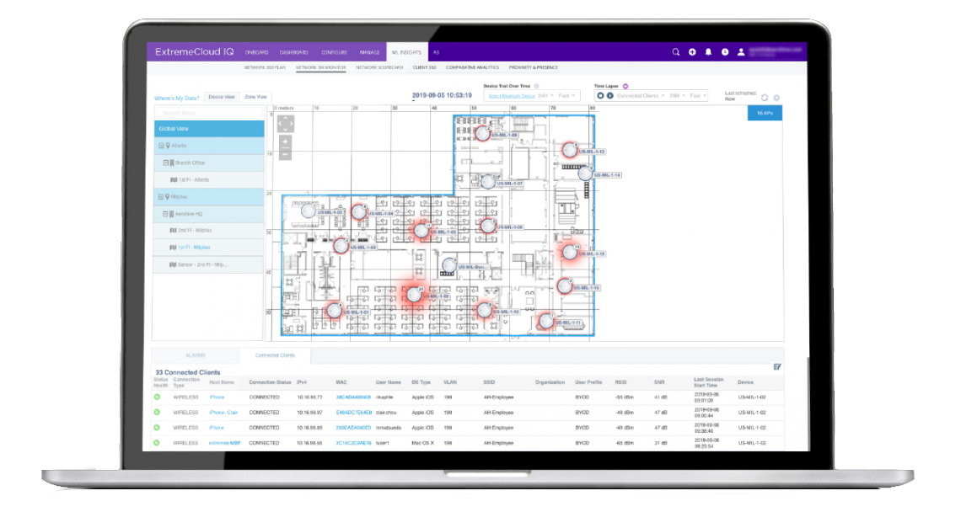961x512 pixels.
Task: Click the 16 APs button
Action: [765, 114]
